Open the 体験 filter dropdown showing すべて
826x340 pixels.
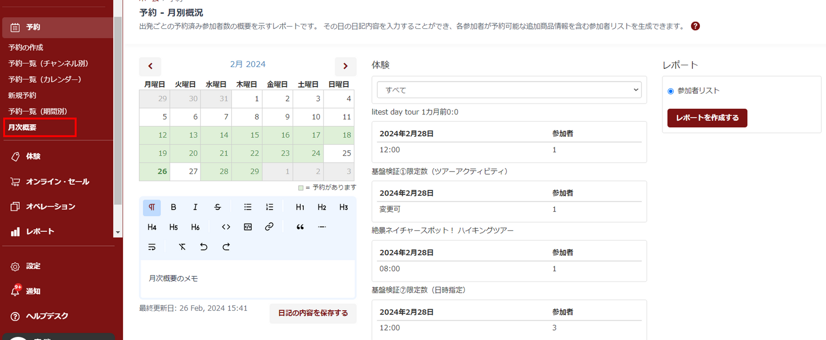(509, 90)
